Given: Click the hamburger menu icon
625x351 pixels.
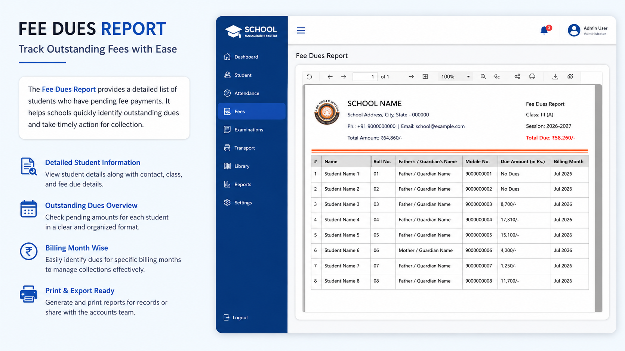Looking at the screenshot, I should [x=301, y=30].
